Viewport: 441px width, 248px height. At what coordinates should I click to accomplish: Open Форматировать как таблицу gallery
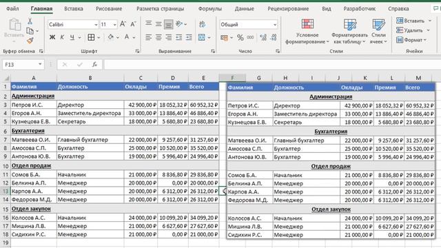pos(349,31)
